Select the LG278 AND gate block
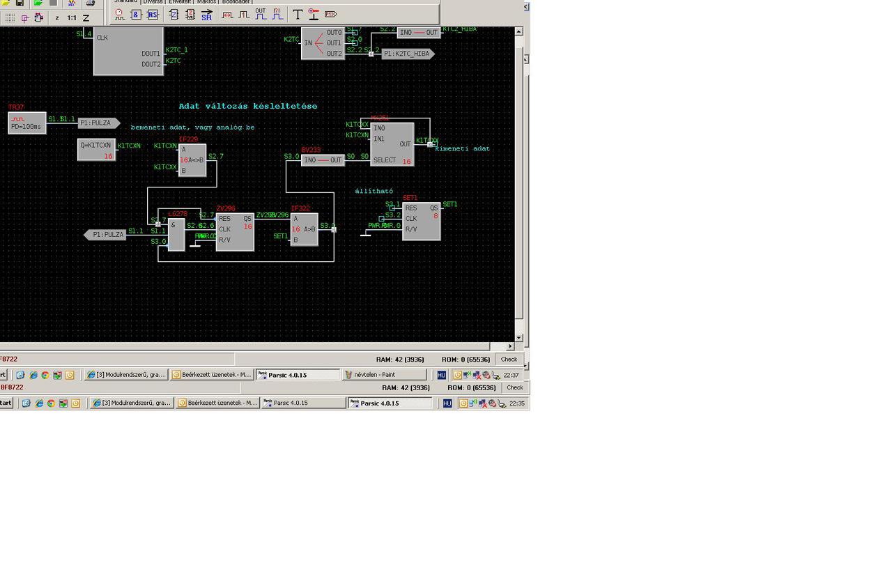 [176, 235]
